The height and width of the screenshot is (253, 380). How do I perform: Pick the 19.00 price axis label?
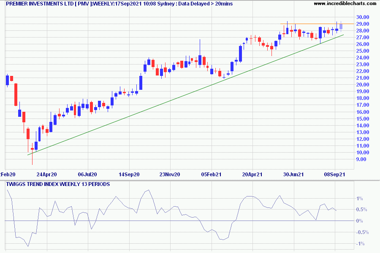pyautogui.click(x=363, y=92)
